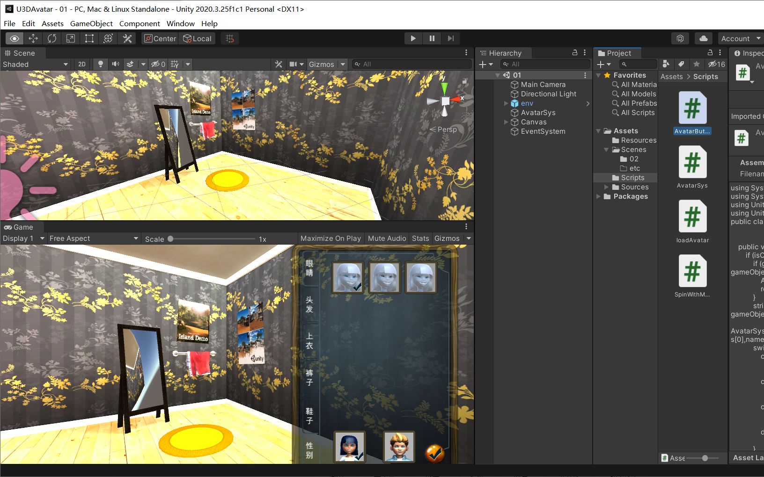Enable Mute Audio in the Game view

pos(387,238)
